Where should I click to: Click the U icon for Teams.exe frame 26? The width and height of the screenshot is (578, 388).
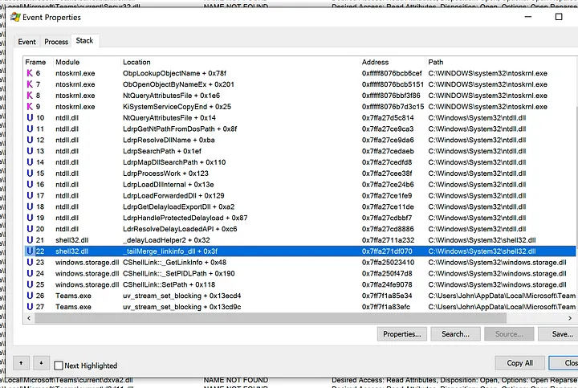tap(30, 296)
